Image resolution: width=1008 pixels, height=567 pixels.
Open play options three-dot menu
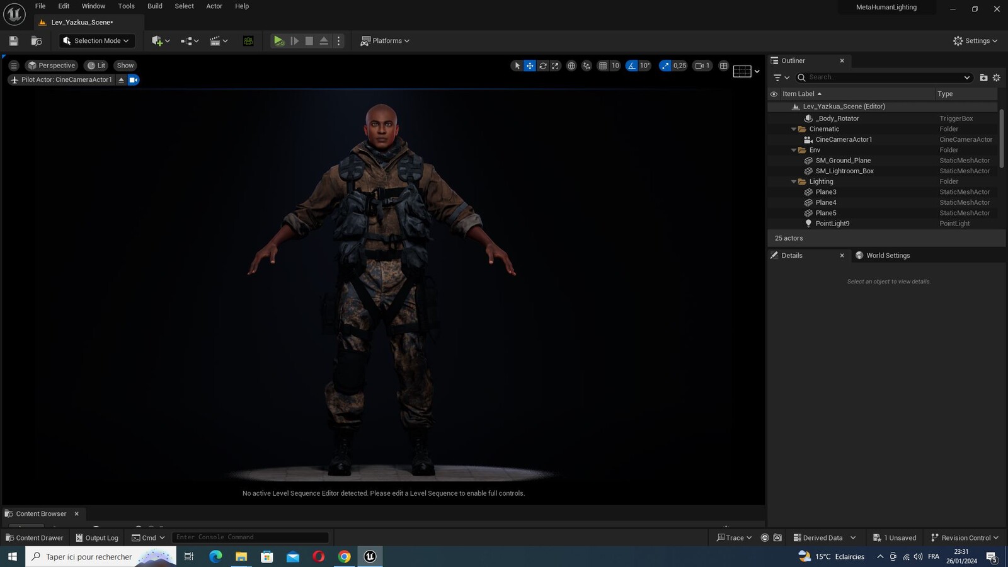[339, 41]
